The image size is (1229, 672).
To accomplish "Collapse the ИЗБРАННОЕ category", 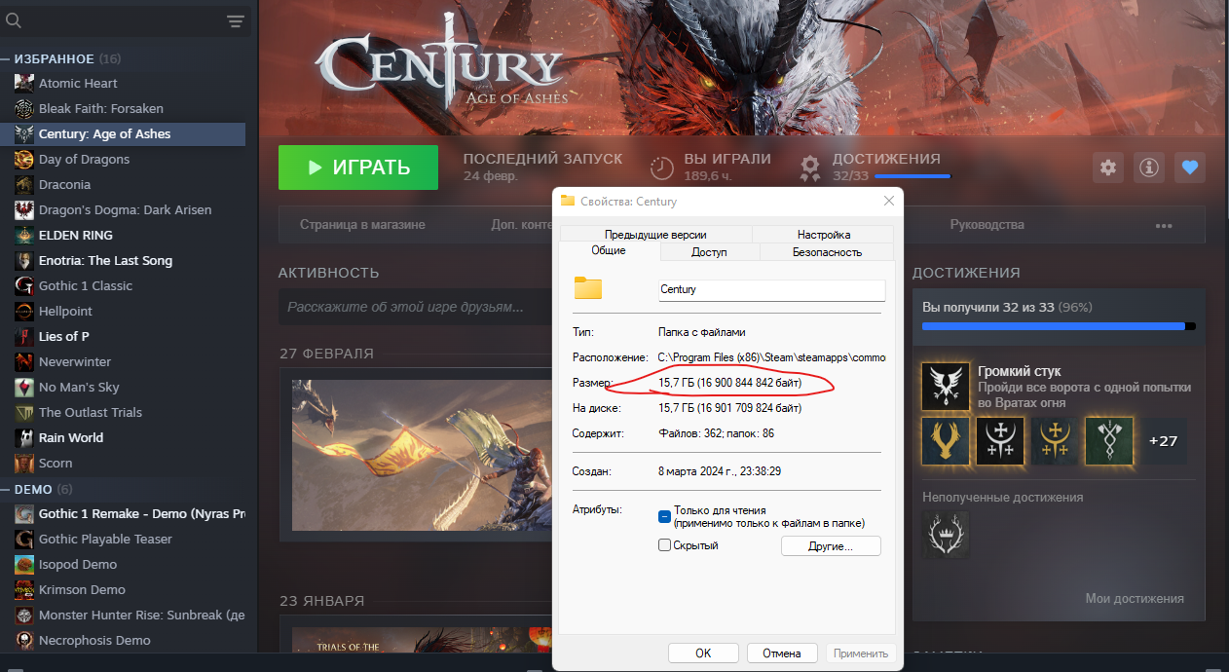I will click(7, 58).
